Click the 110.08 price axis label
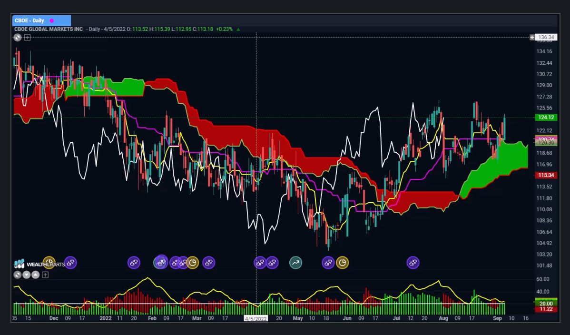The image size is (570, 335). 544,209
